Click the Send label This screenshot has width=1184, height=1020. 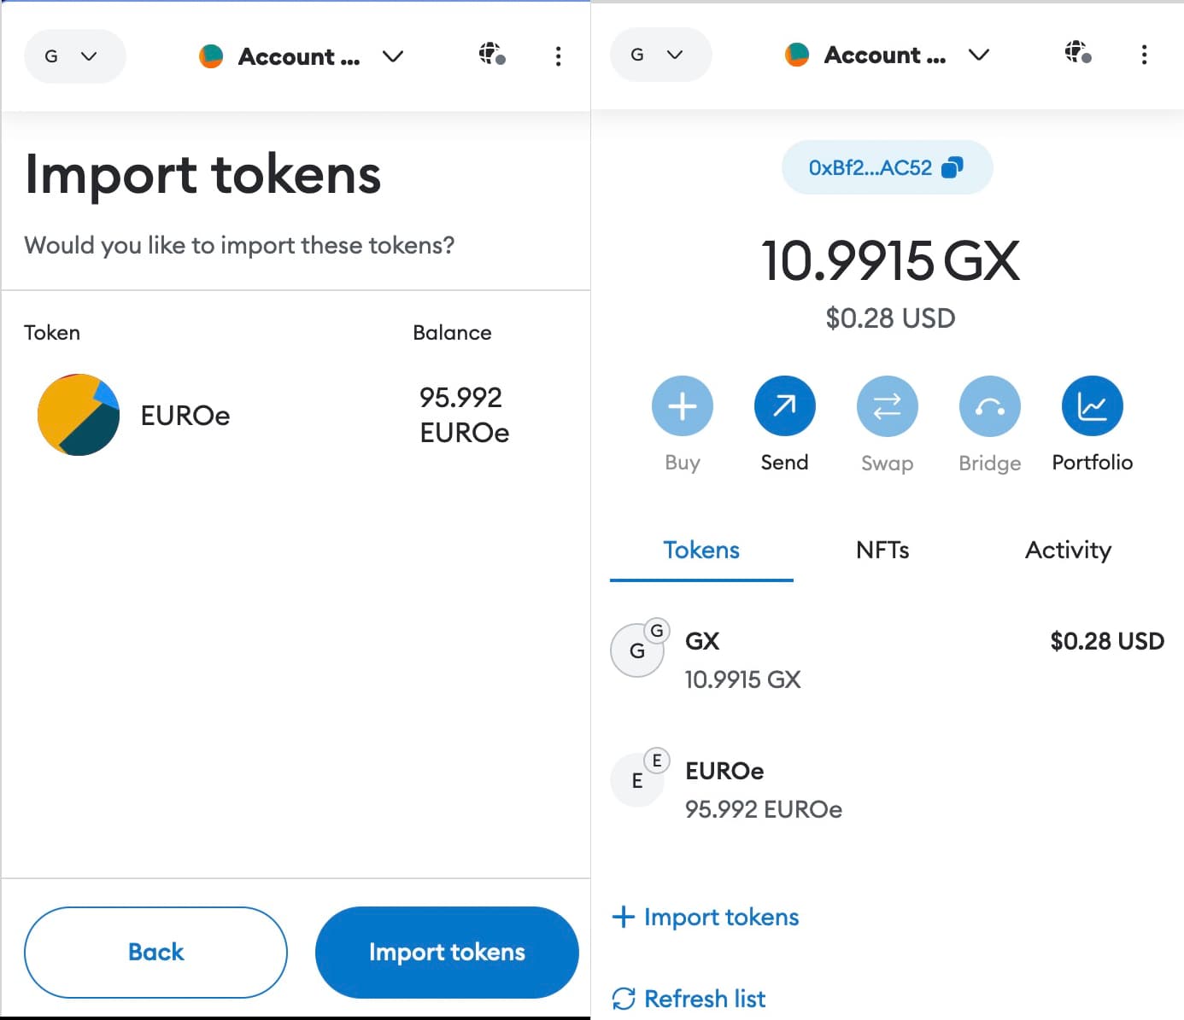click(x=784, y=462)
